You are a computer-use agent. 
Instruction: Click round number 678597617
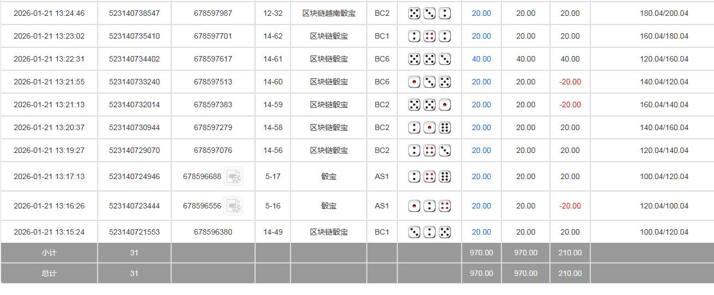[x=213, y=59]
